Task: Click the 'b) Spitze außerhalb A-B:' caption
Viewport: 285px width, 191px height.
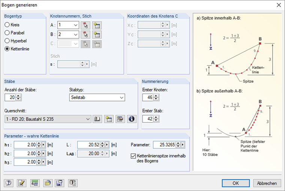Action: pos(220,91)
